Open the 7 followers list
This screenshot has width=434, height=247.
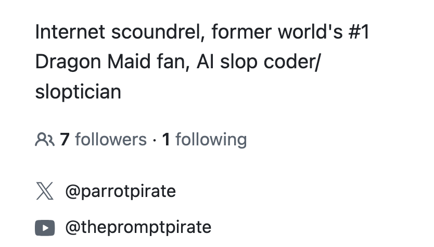pos(104,140)
